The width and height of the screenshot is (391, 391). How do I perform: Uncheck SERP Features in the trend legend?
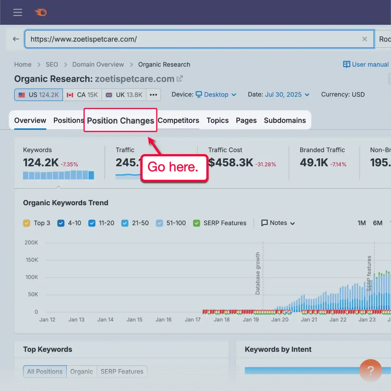pyautogui.click(x=196, y=223)
